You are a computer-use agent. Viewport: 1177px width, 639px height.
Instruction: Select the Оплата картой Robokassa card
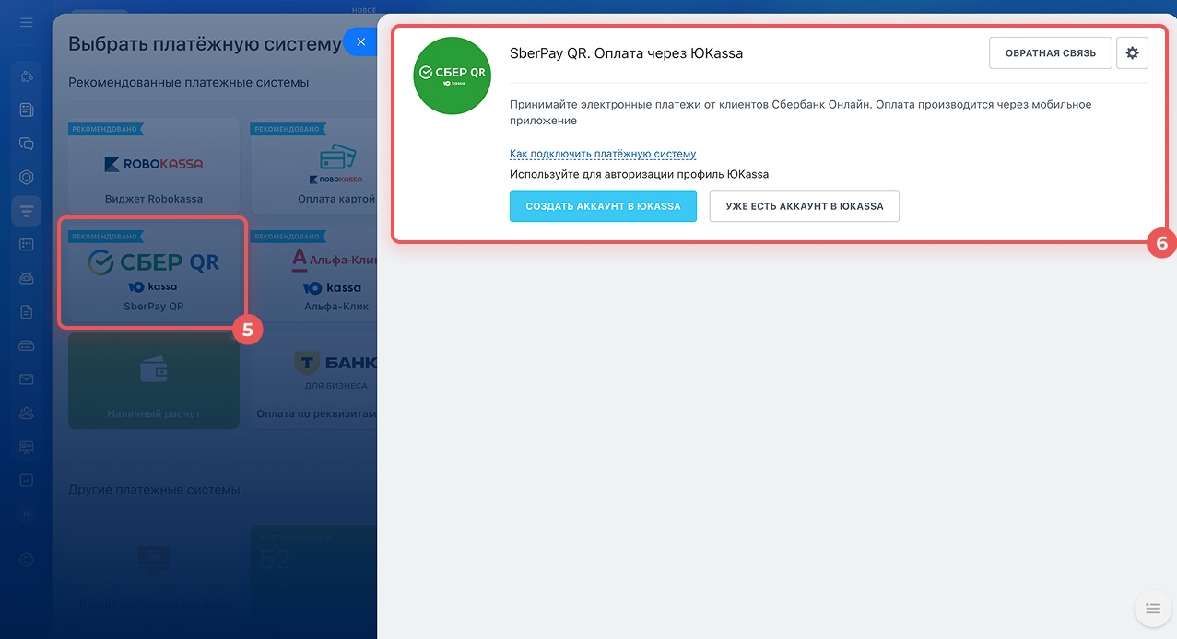314,166
